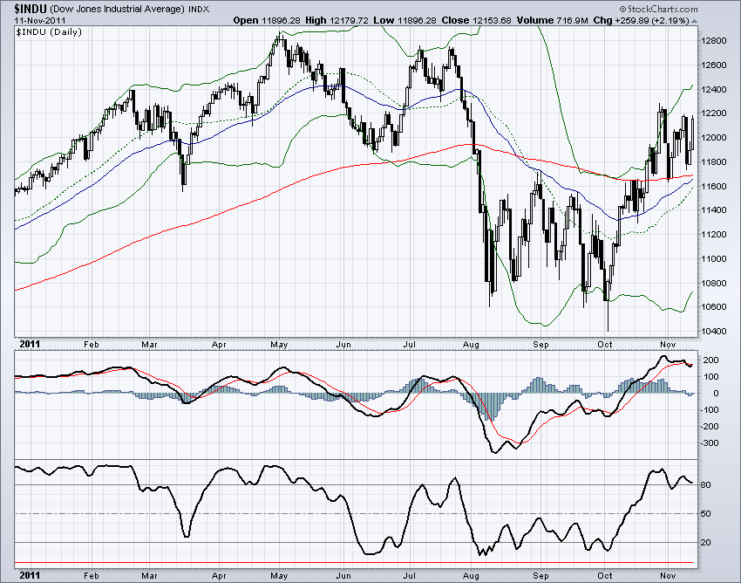Select the Low value 11896.28
The width and height of the screenshot is (741, 583).
click(x=417, y=20)
